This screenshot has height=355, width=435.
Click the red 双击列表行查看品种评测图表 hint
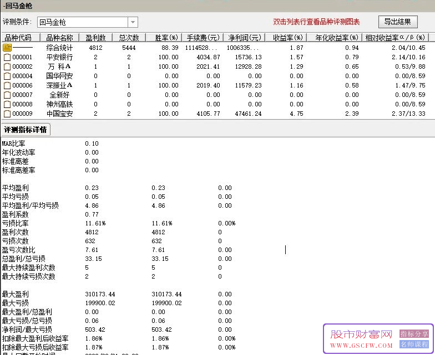click(x=316, y=22)
